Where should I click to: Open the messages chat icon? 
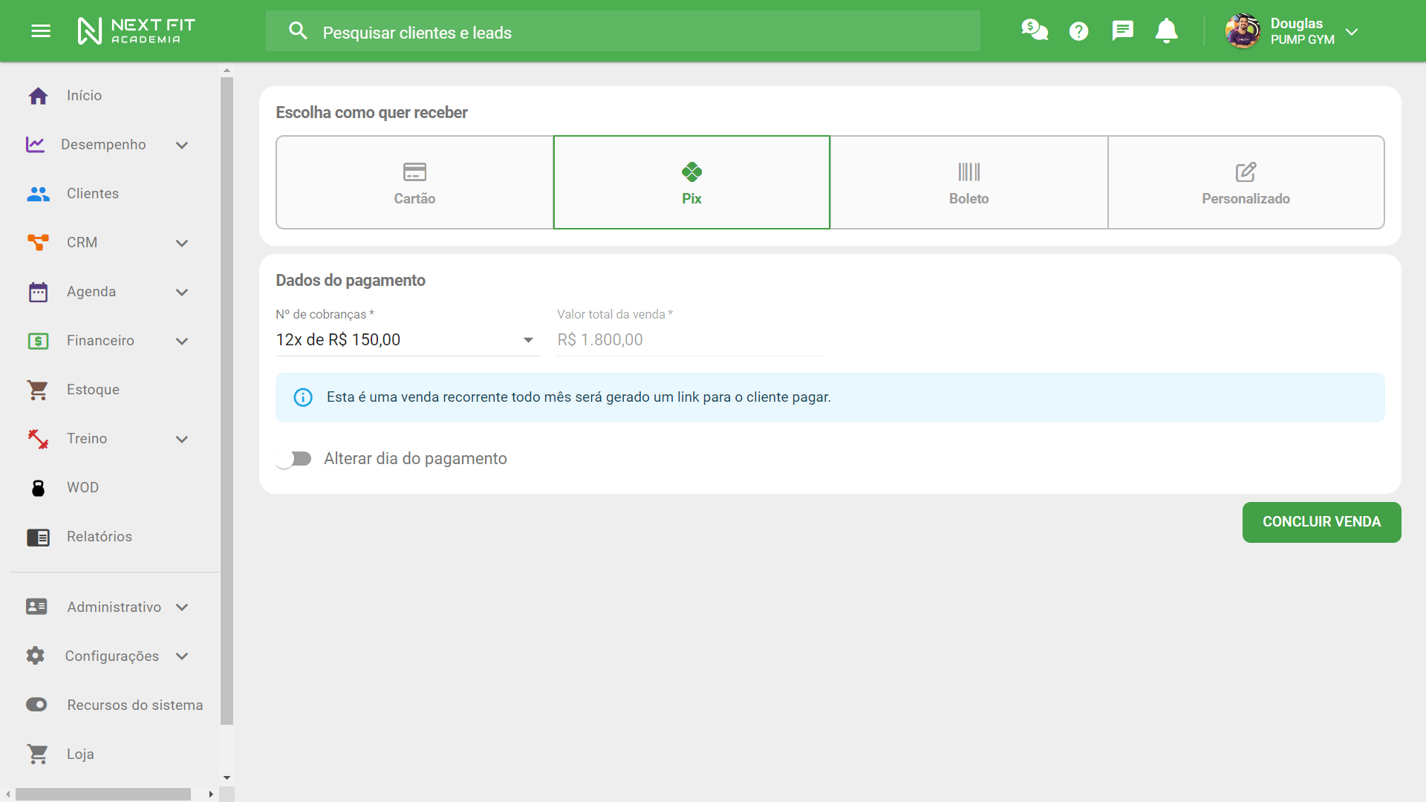pyautogui.click(x=1122, y=30)
